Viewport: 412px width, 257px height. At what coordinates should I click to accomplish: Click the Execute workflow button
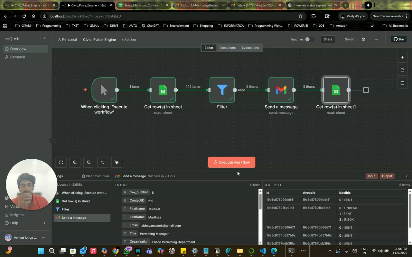pyautogui.click(x=232, y=162)
